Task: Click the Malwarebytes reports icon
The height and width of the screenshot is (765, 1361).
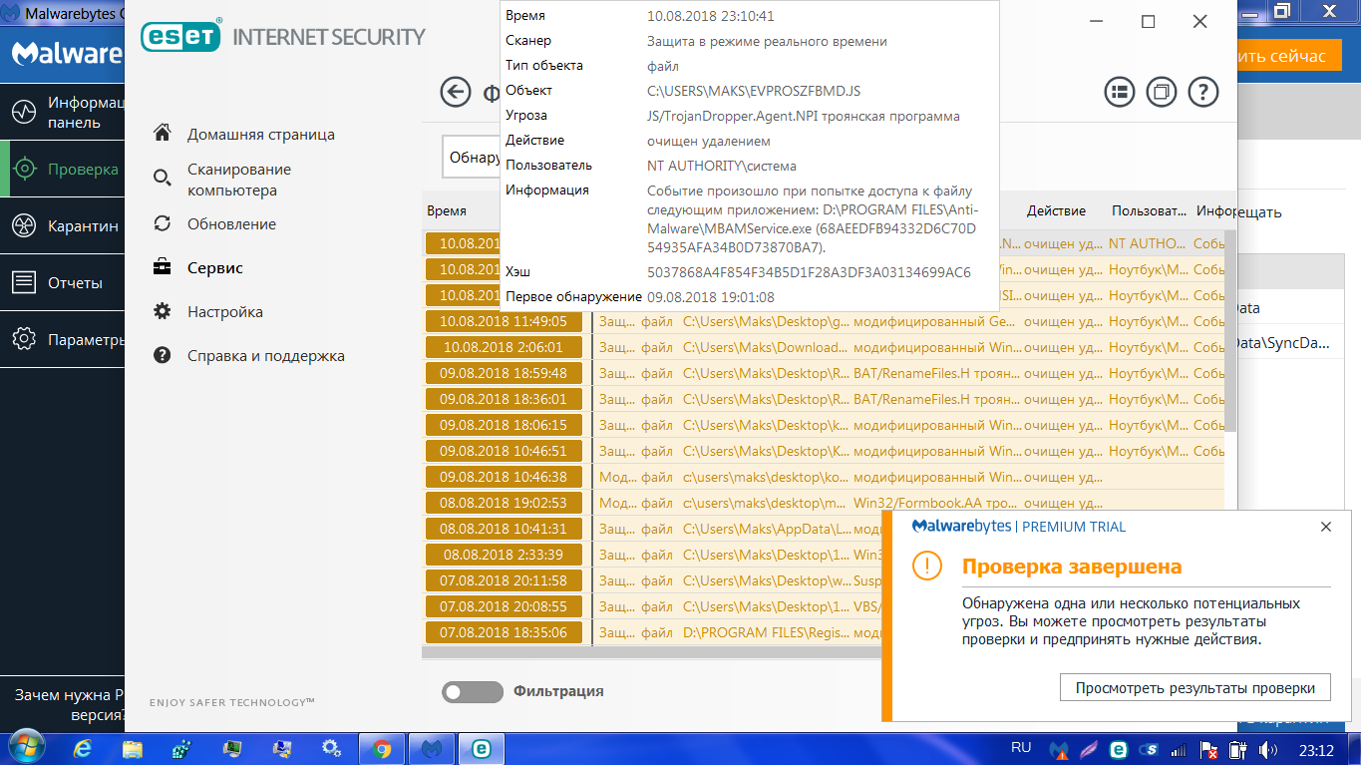Action: coord(24,283)
